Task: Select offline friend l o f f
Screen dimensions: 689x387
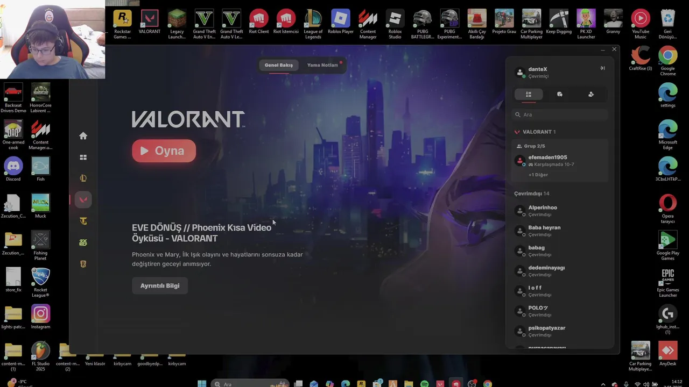Action: tap(560, 291)
